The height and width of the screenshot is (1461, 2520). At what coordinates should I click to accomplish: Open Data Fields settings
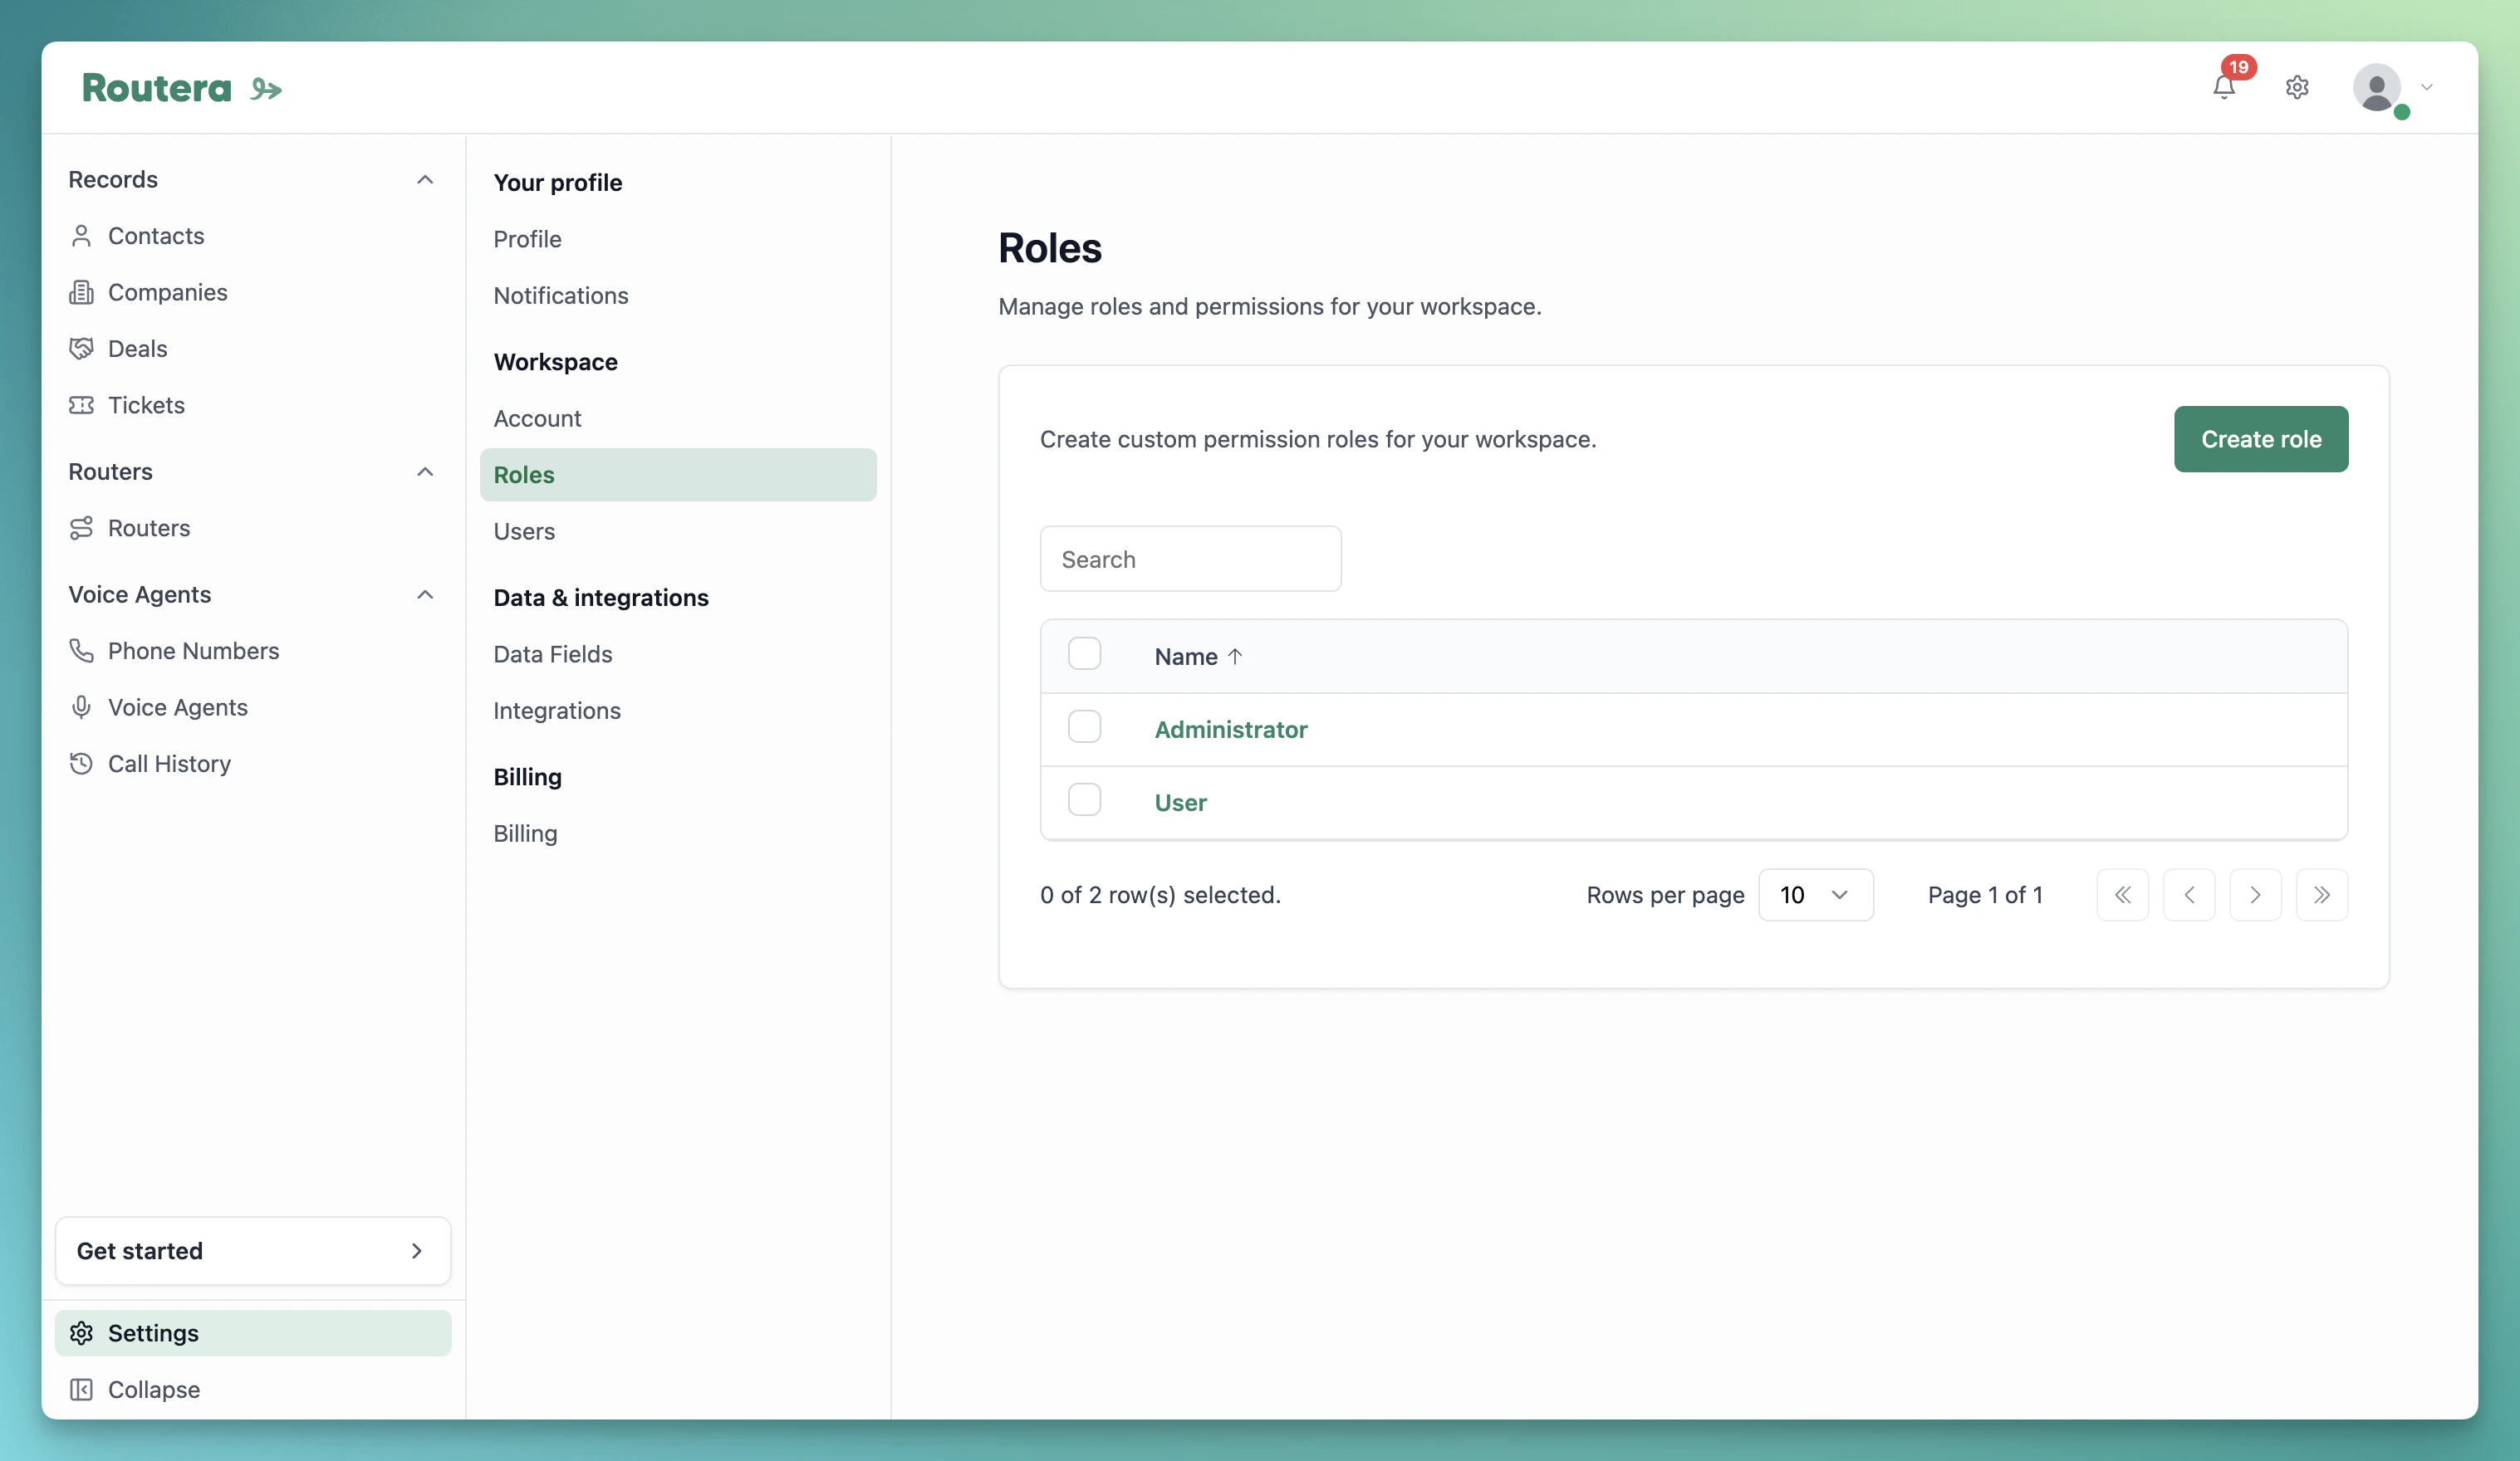[x=553, y=655]
